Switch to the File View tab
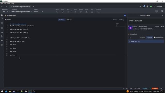165x93 pixels. (x=62, y=20)
